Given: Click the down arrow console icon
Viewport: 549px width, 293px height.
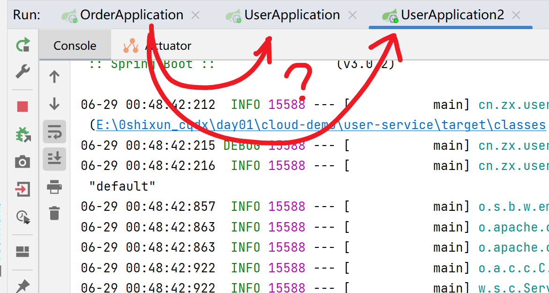Looking at the screenshot, I should 54,104.
